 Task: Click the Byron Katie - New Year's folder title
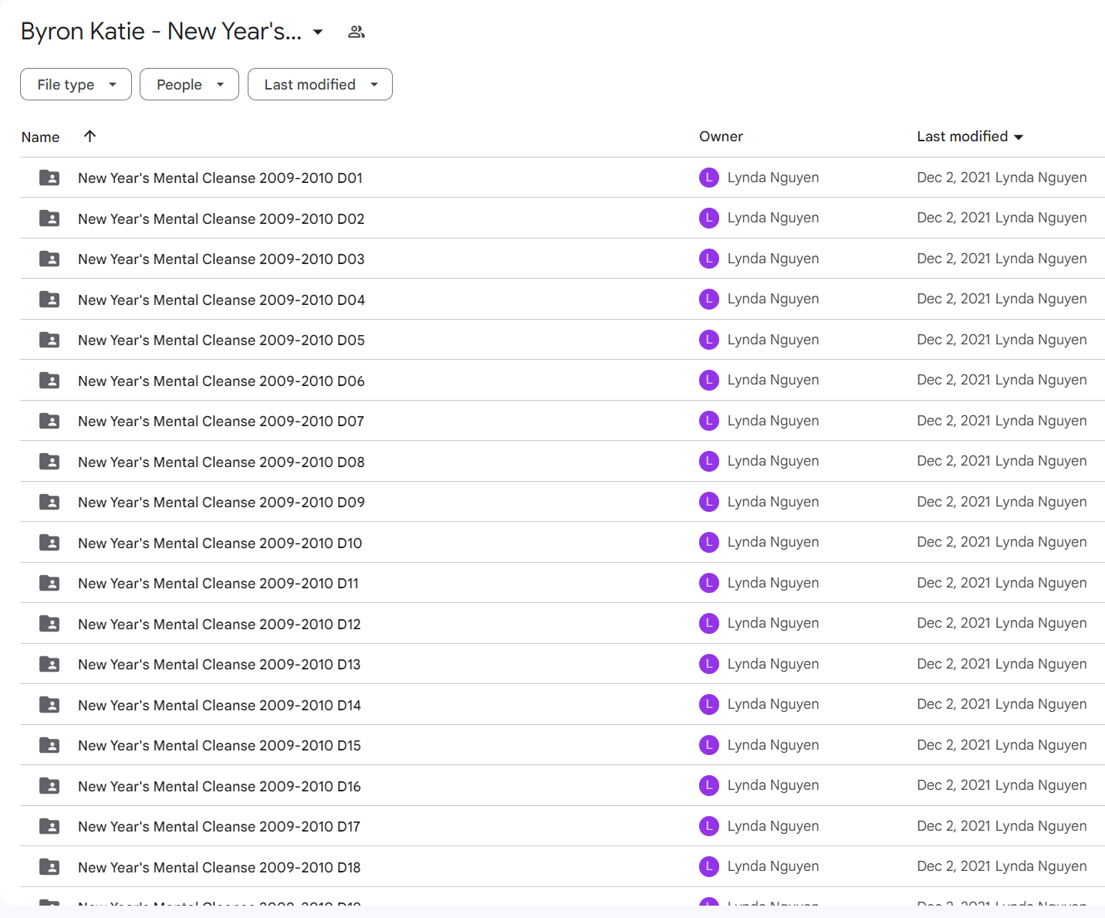161,32
